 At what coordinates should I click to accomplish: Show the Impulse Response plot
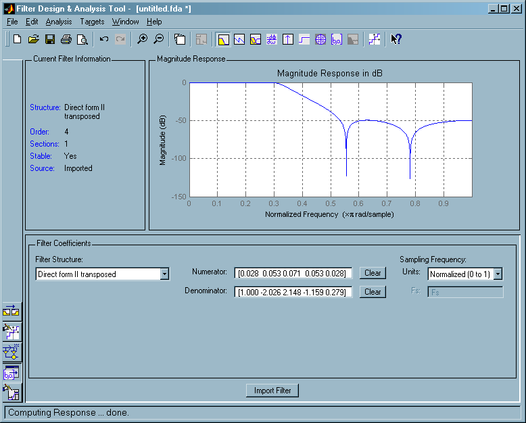288,39
